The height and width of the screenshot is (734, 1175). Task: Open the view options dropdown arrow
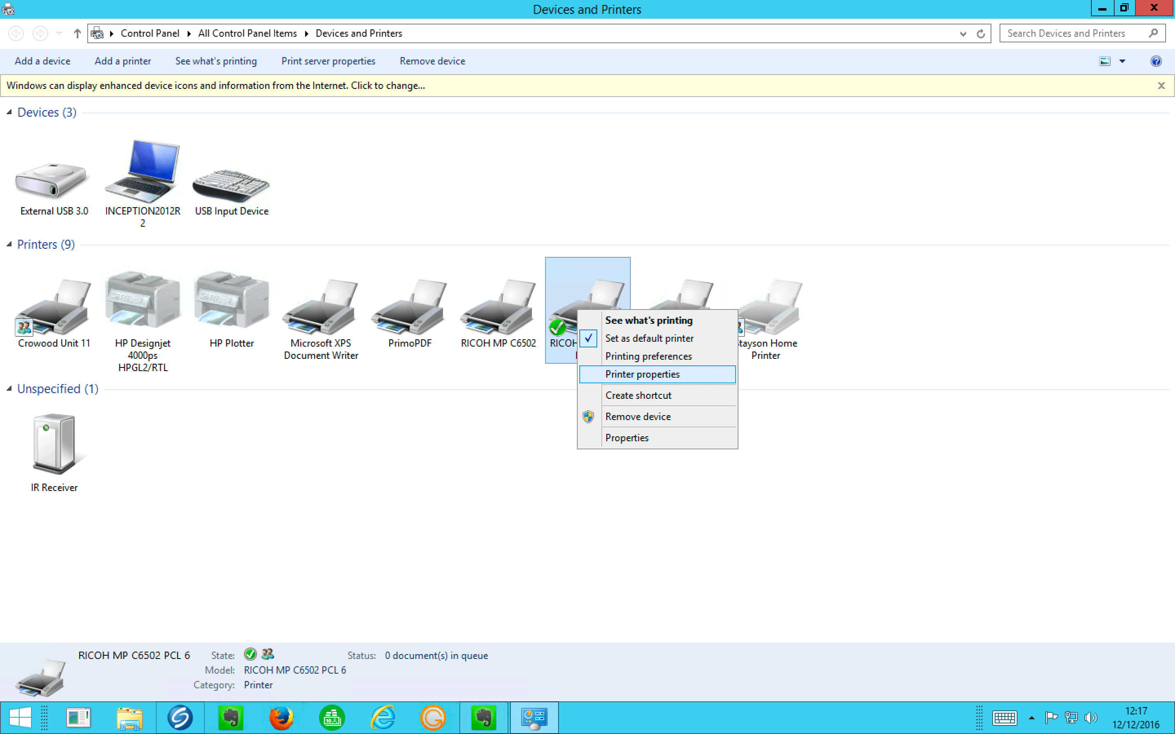[x=1122, y=61]
